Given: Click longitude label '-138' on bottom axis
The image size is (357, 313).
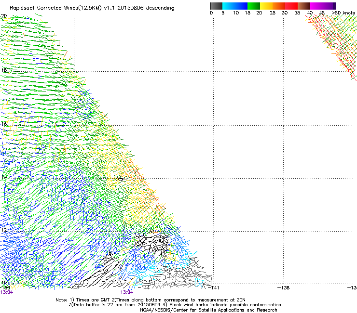Looking at the screenshot, I should click(x=284, y=287).
